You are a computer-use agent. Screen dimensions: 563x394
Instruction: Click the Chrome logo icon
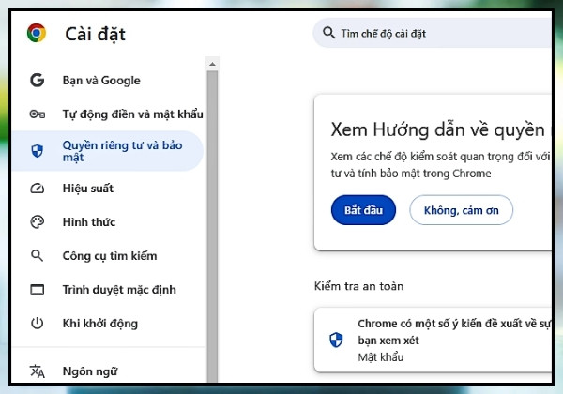pyautogui.click(x=37, y=33)
